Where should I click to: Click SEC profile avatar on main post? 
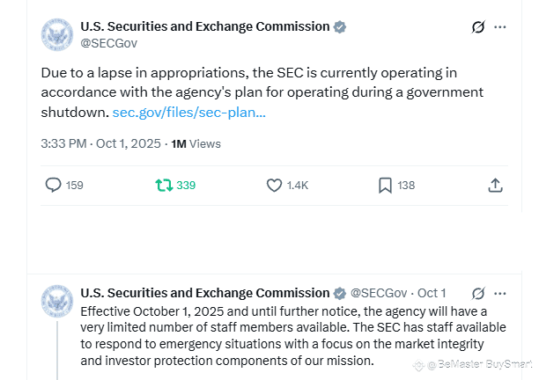[x=57, y=33]
